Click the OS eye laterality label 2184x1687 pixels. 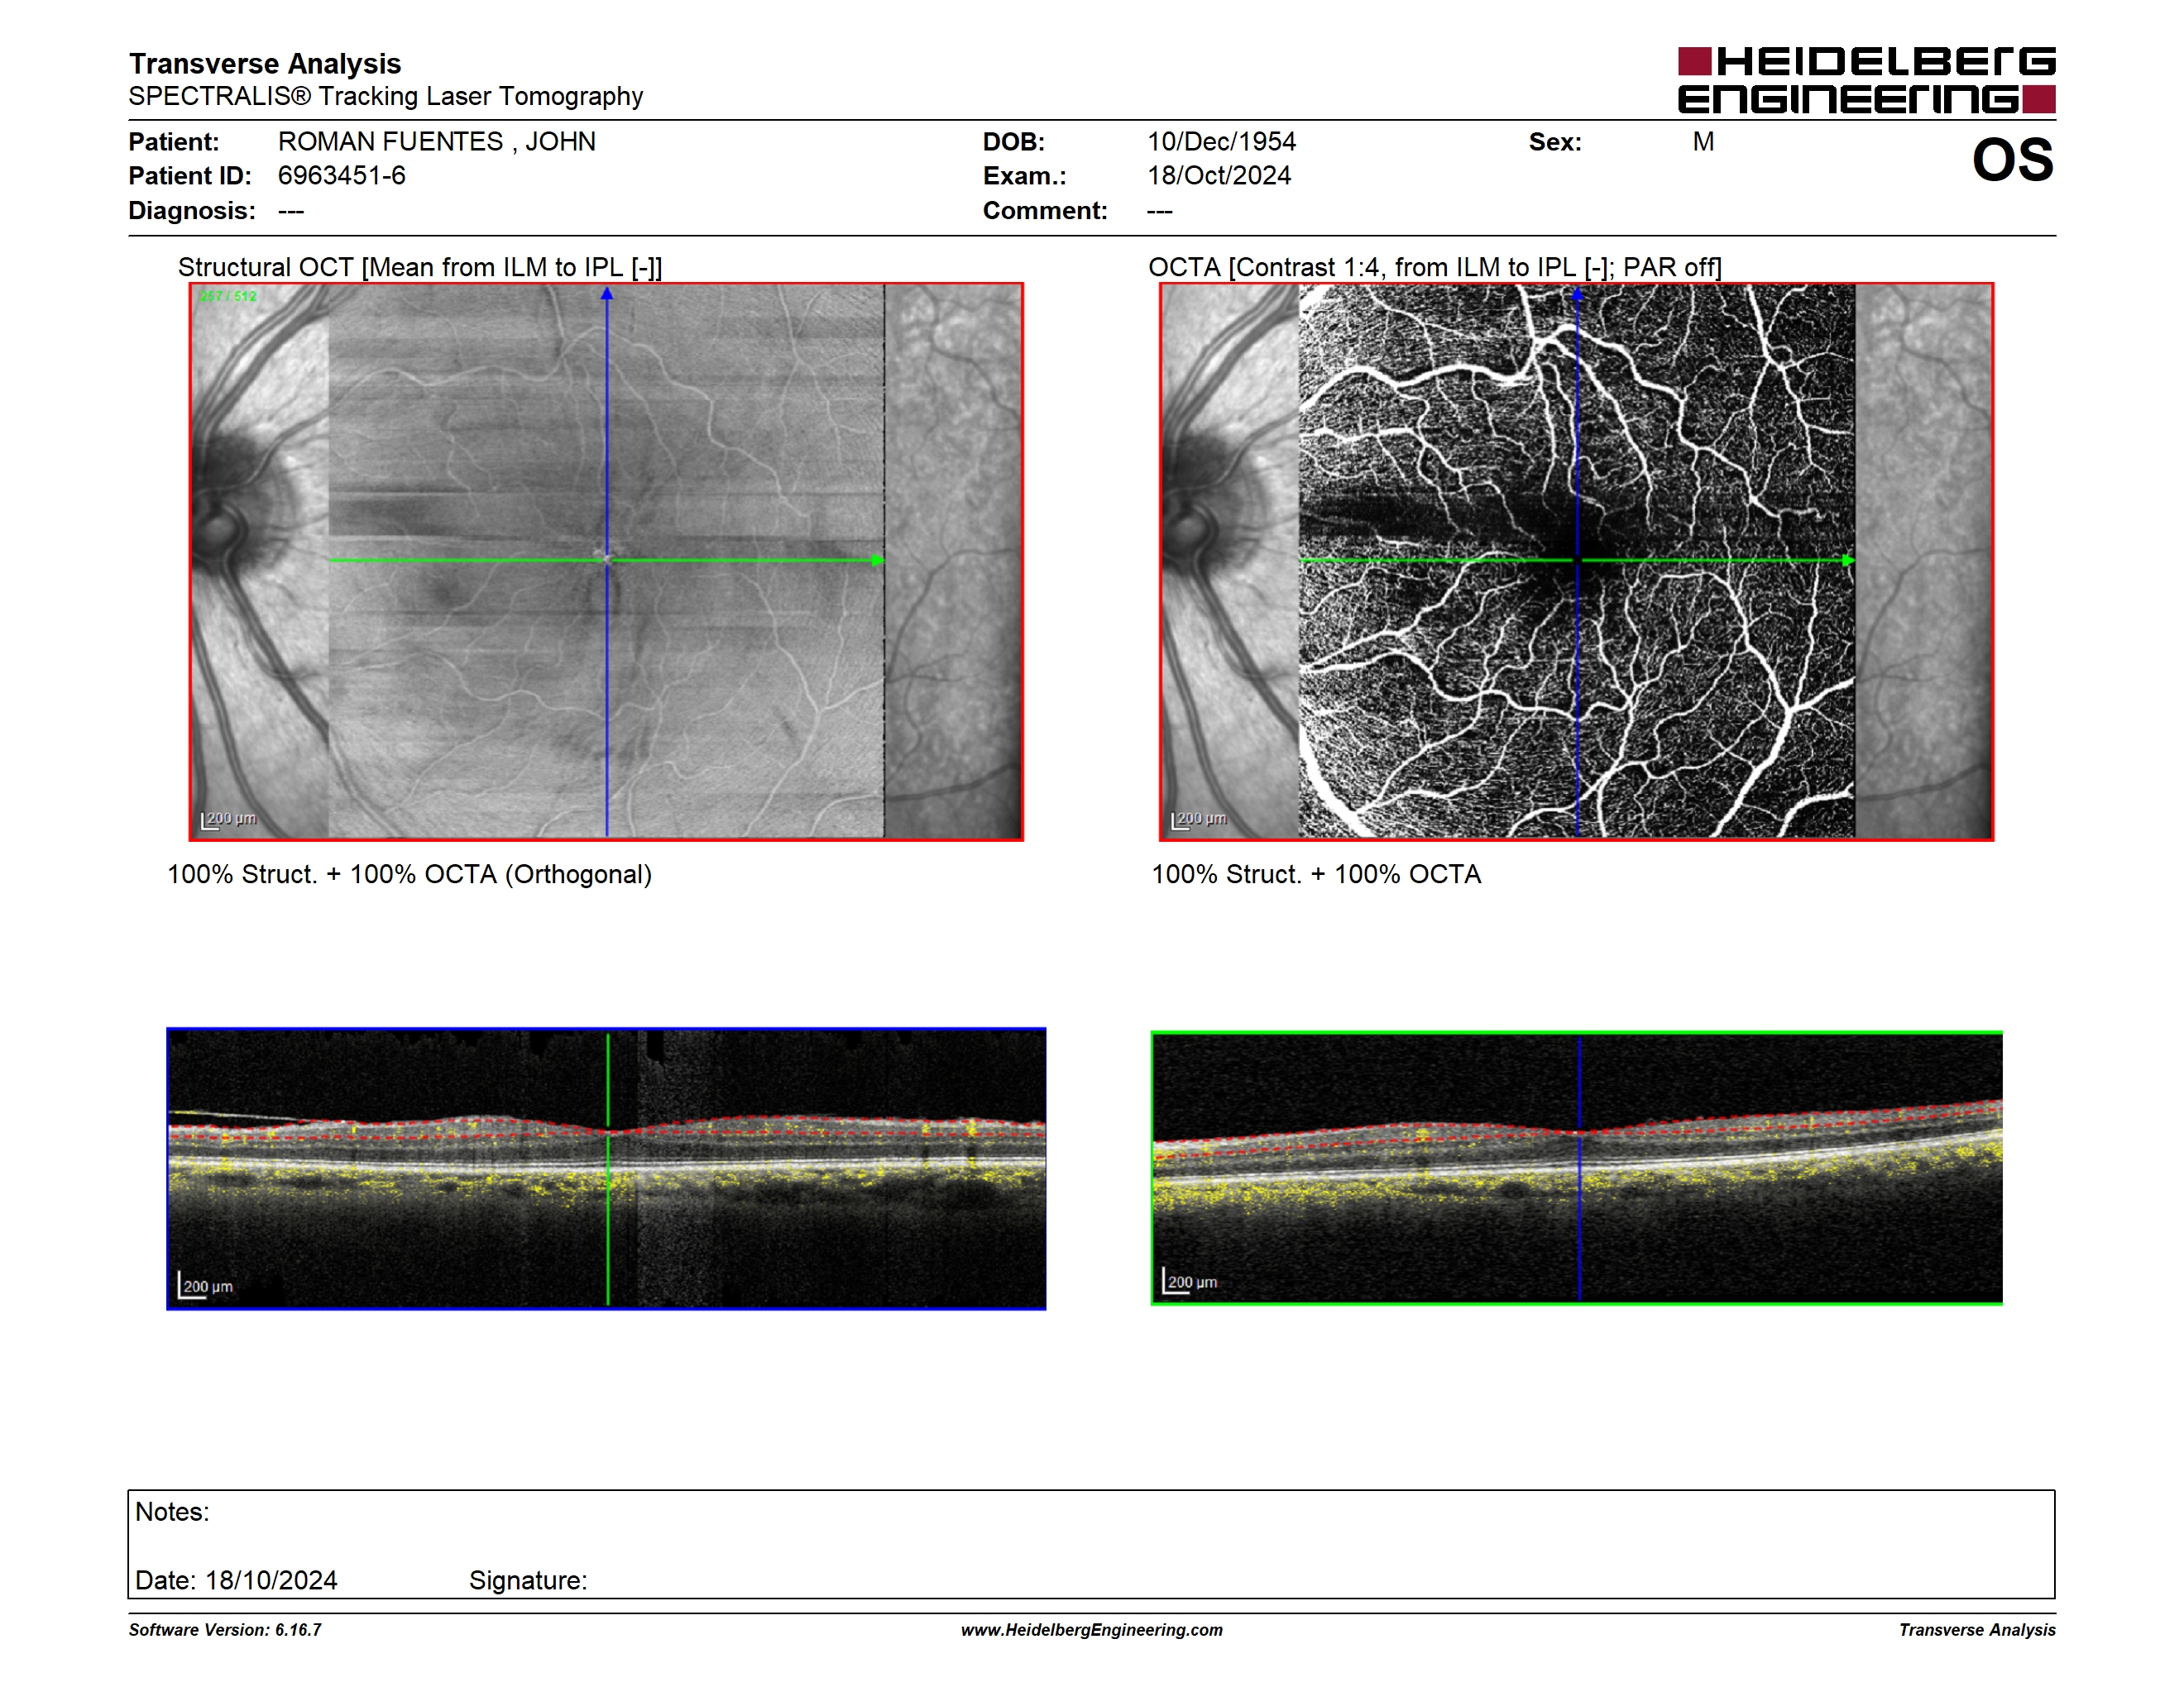[2013, 160]
